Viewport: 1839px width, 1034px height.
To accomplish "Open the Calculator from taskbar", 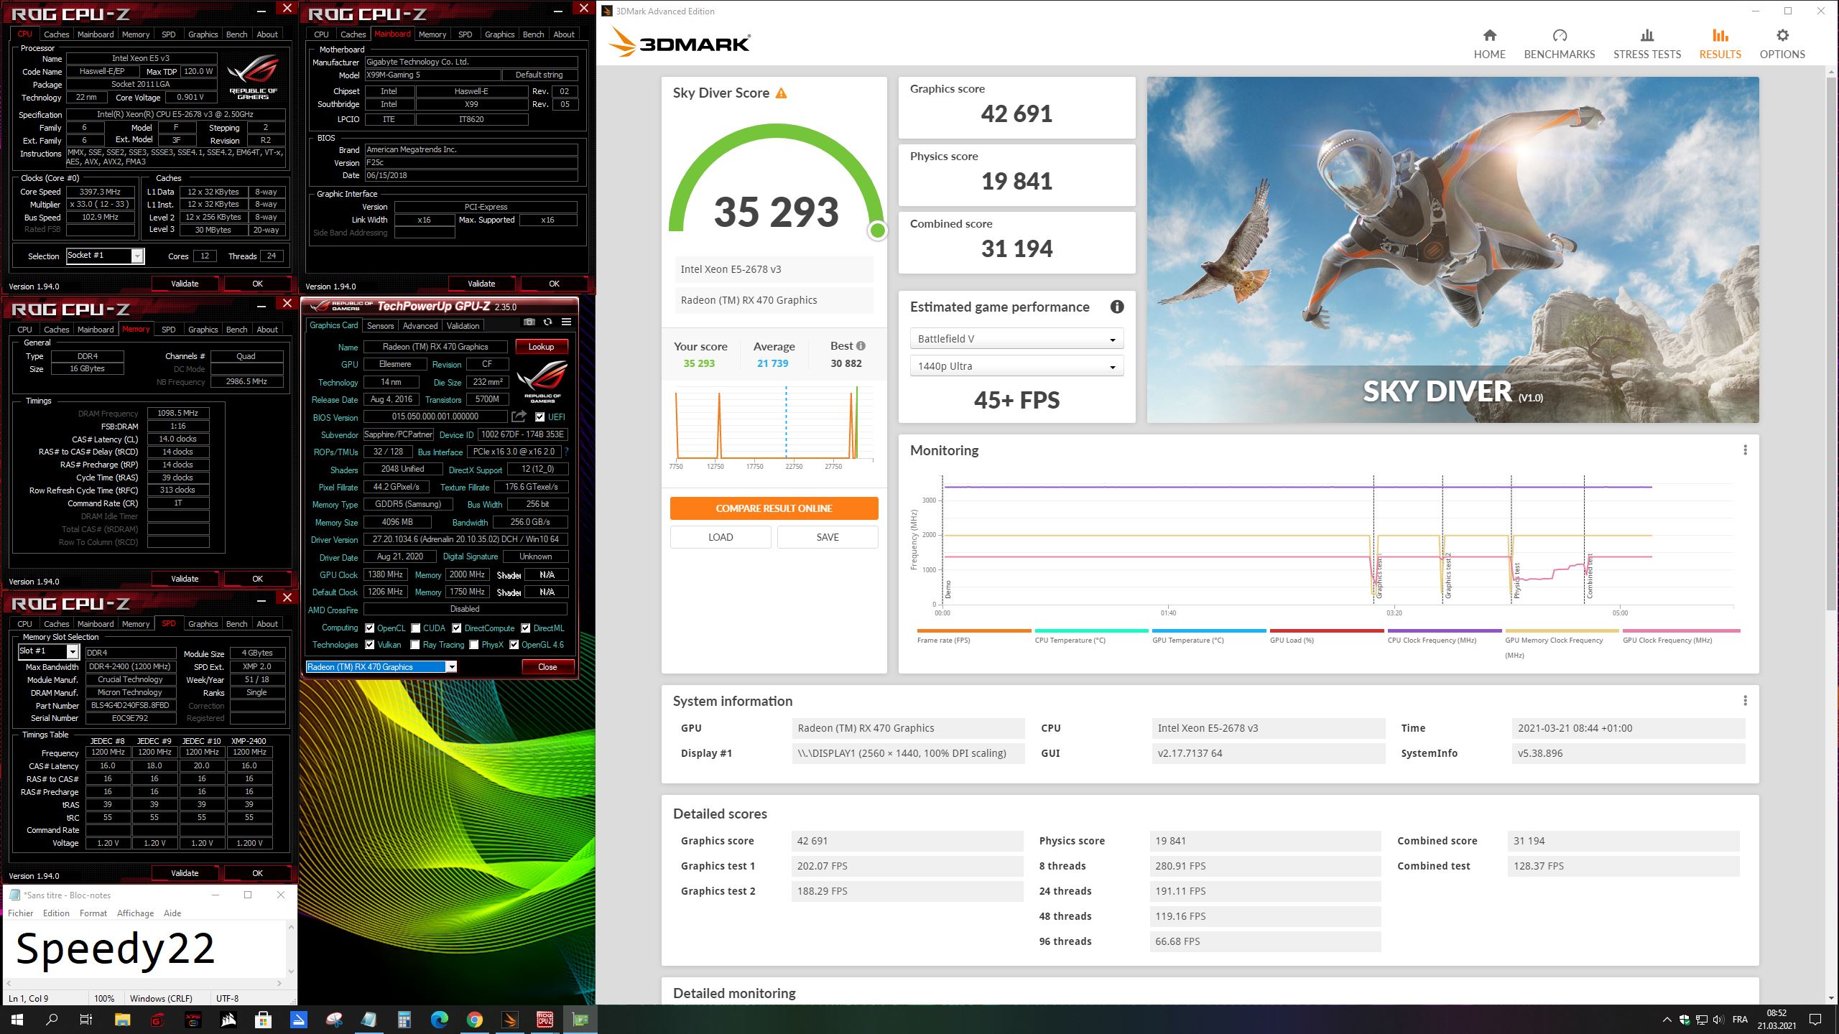I will [404, 1019].
